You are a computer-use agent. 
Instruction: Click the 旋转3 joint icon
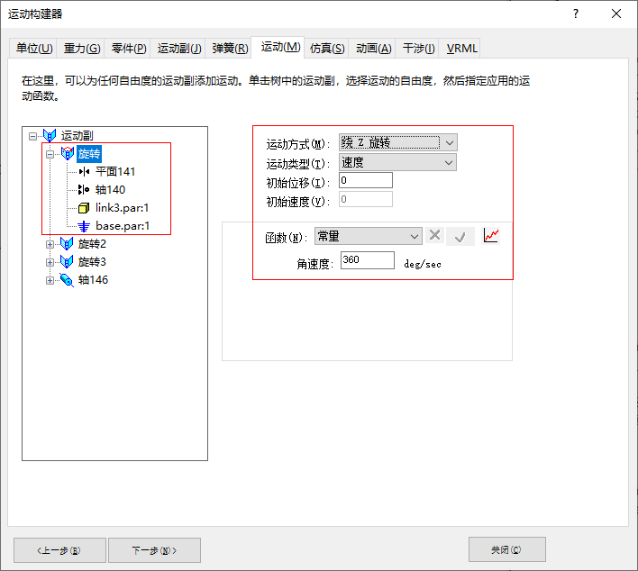point(67,261)
